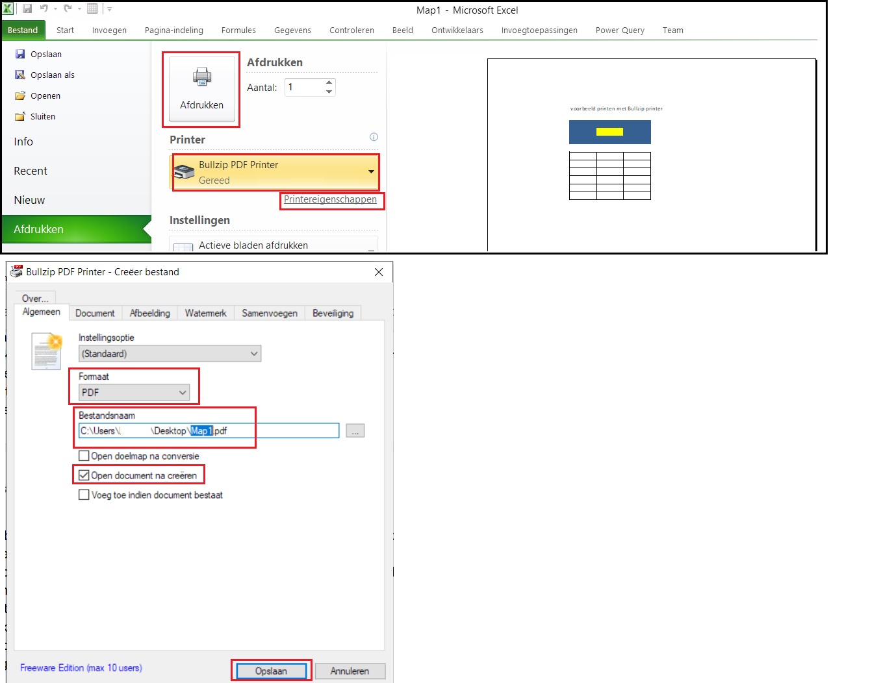881x683 pixels.
Task: Switch to the Watermerk tab
Action: [x=205, y=313]
